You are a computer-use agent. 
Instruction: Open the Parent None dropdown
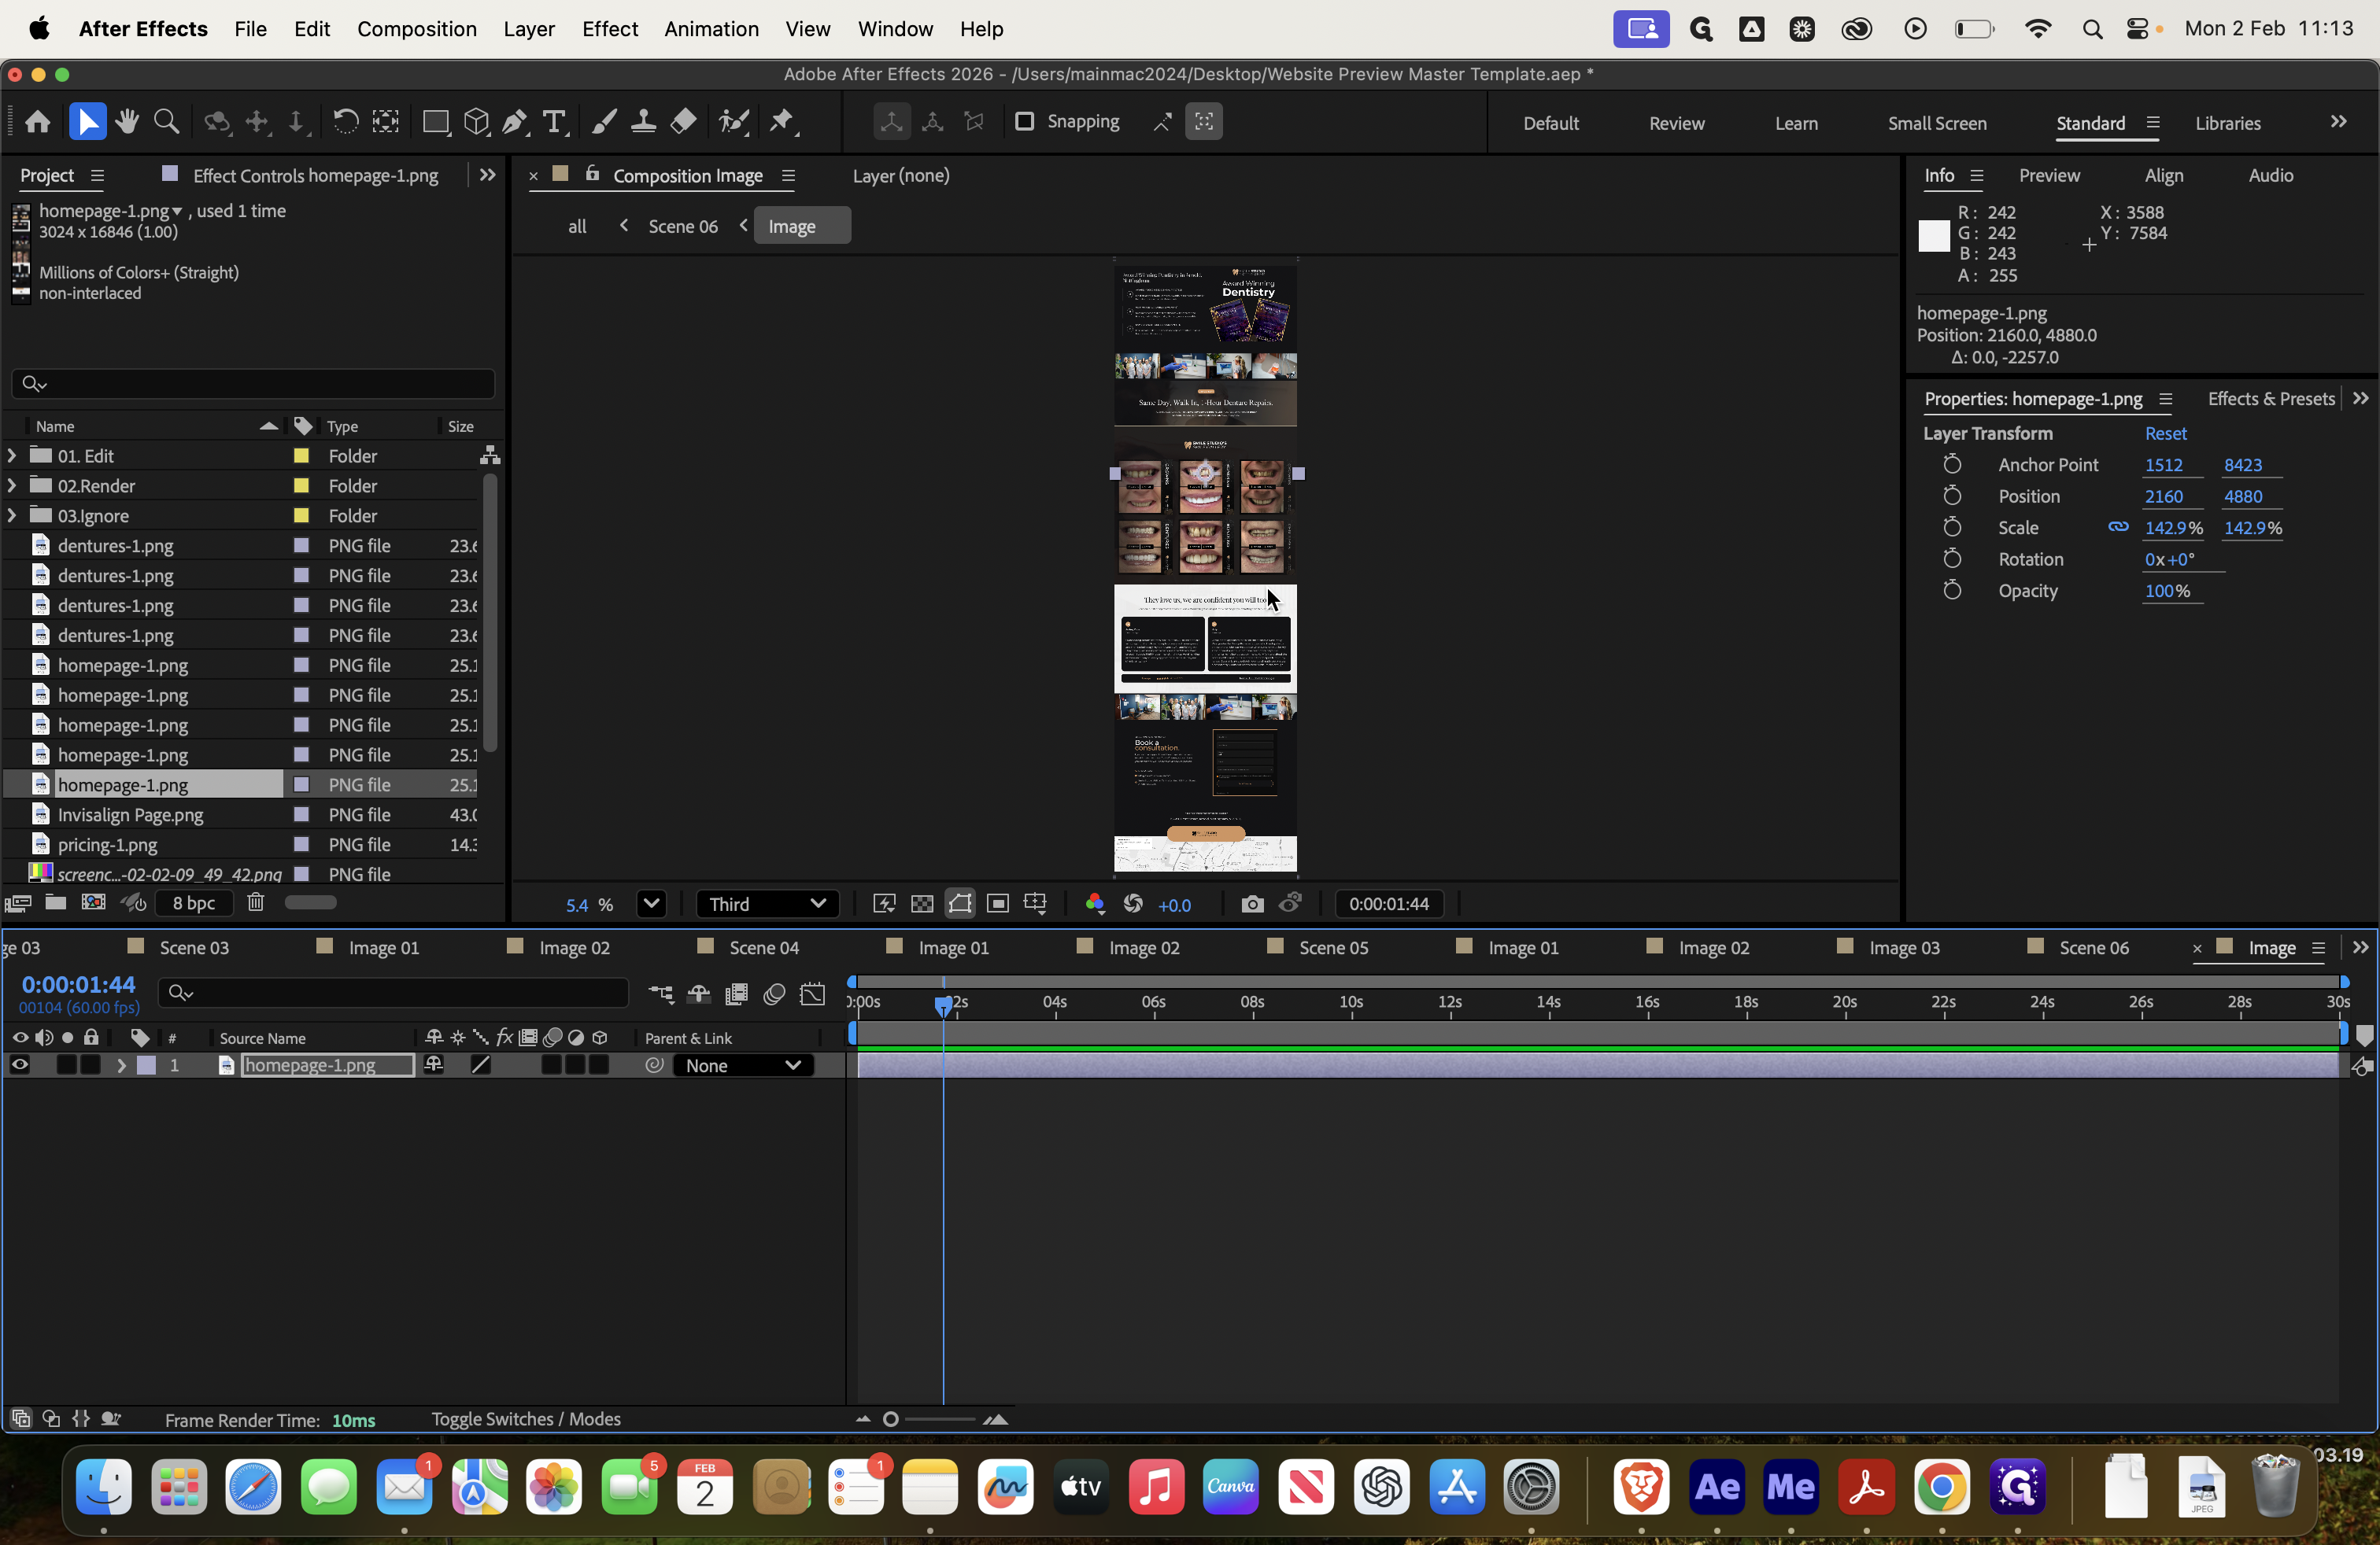tap(743, 1065)
